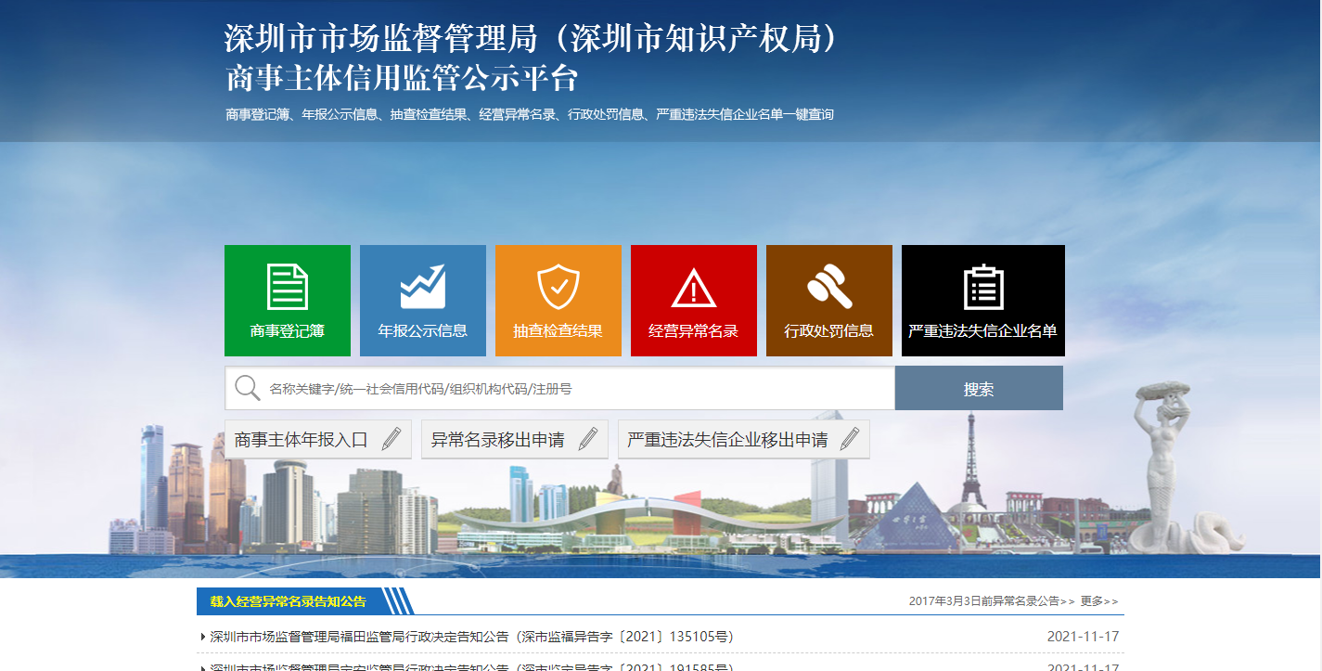Select the 行政处罚信息 gavel icon

828,284
